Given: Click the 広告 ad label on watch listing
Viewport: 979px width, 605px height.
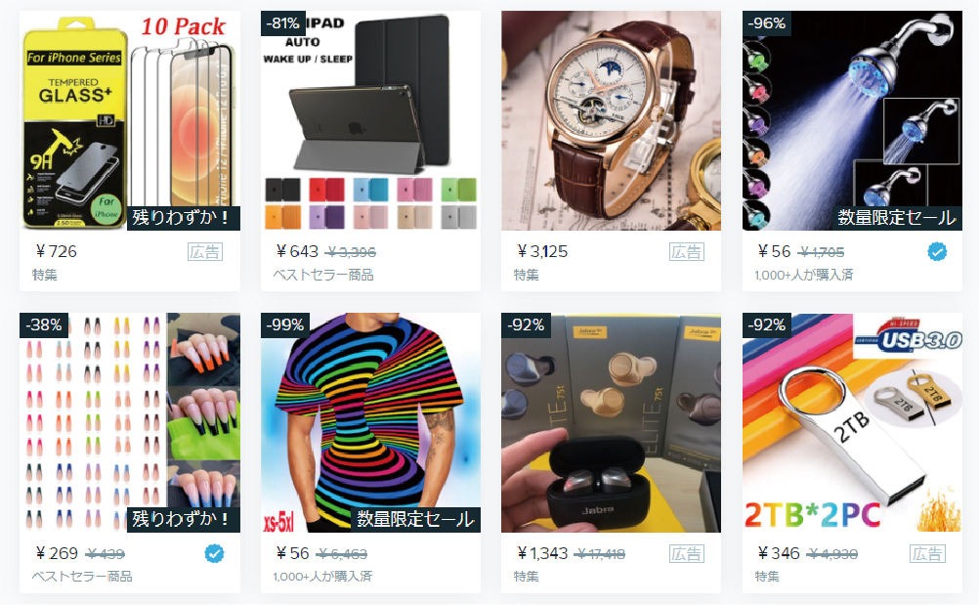Looking at the screenshot, I should [687, 251].
